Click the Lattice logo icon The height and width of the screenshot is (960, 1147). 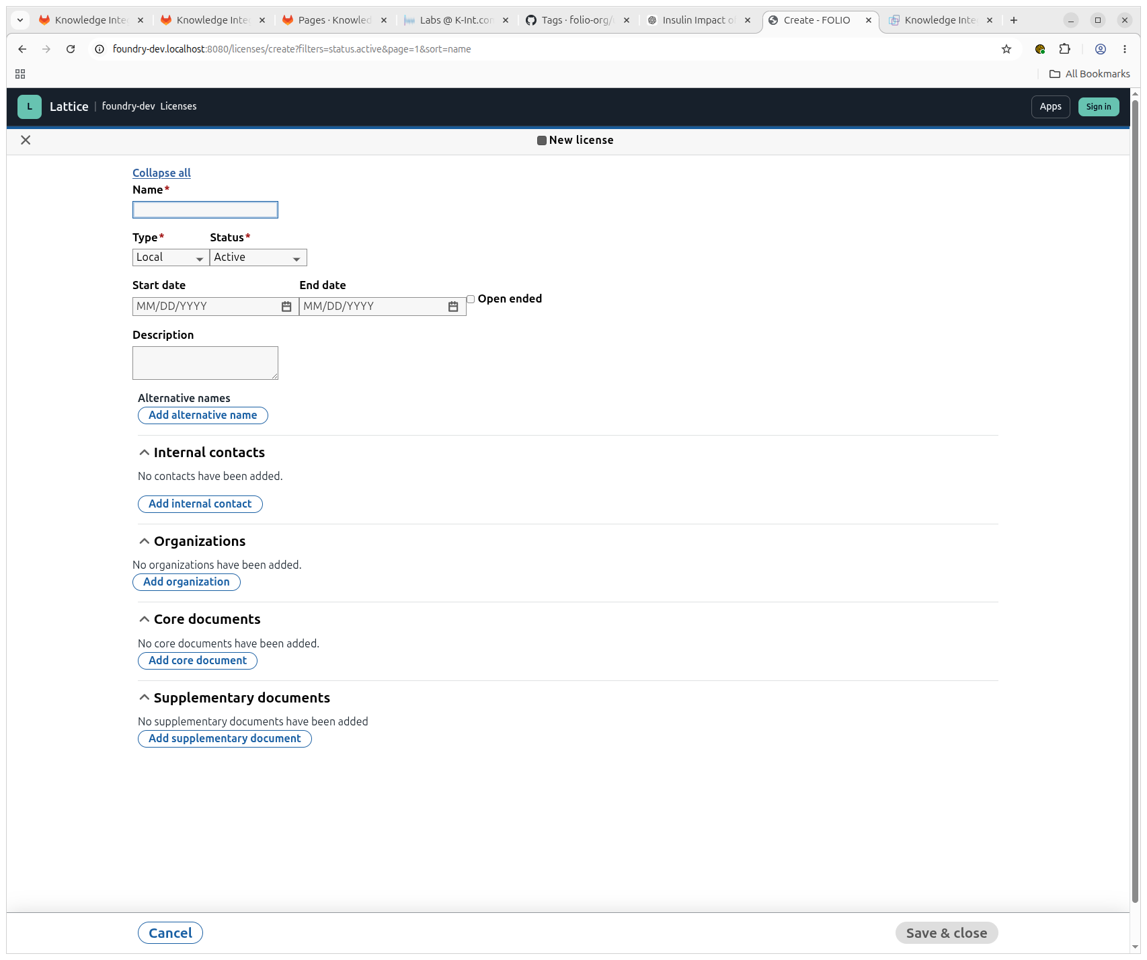coord(30,107)
